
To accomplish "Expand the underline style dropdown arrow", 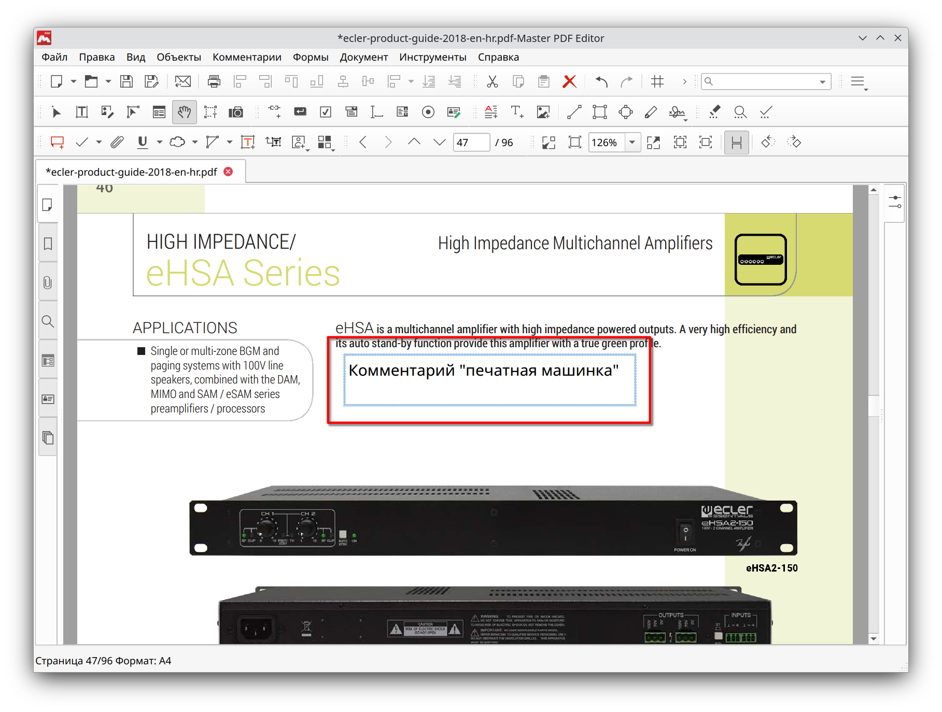I will 160,142.
